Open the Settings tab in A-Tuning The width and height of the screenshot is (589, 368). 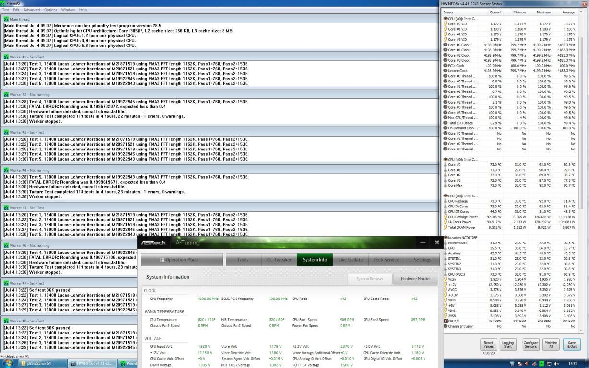[422, 260]
